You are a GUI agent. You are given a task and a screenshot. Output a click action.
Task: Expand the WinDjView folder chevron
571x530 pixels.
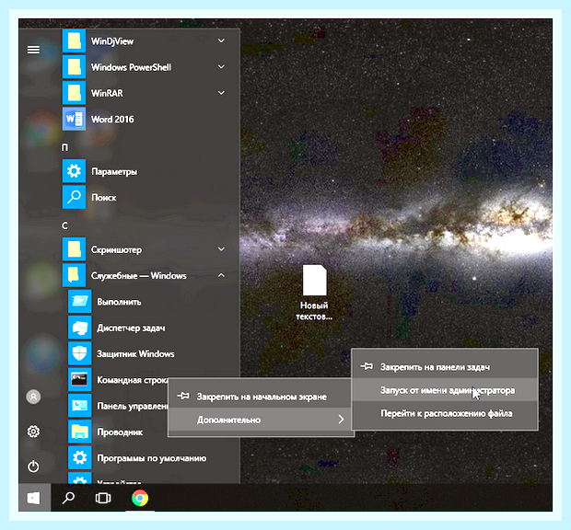[x=221, y=40]
